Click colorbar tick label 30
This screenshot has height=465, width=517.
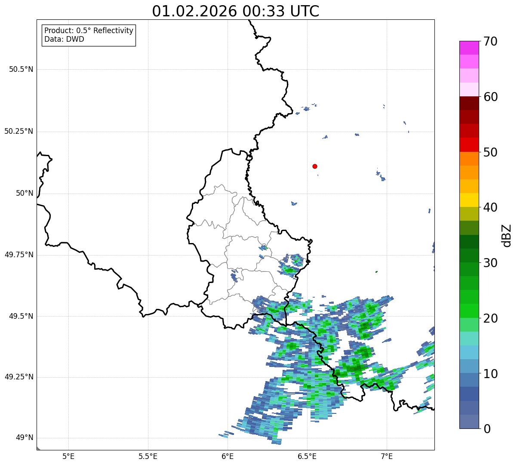pos(490,263)
